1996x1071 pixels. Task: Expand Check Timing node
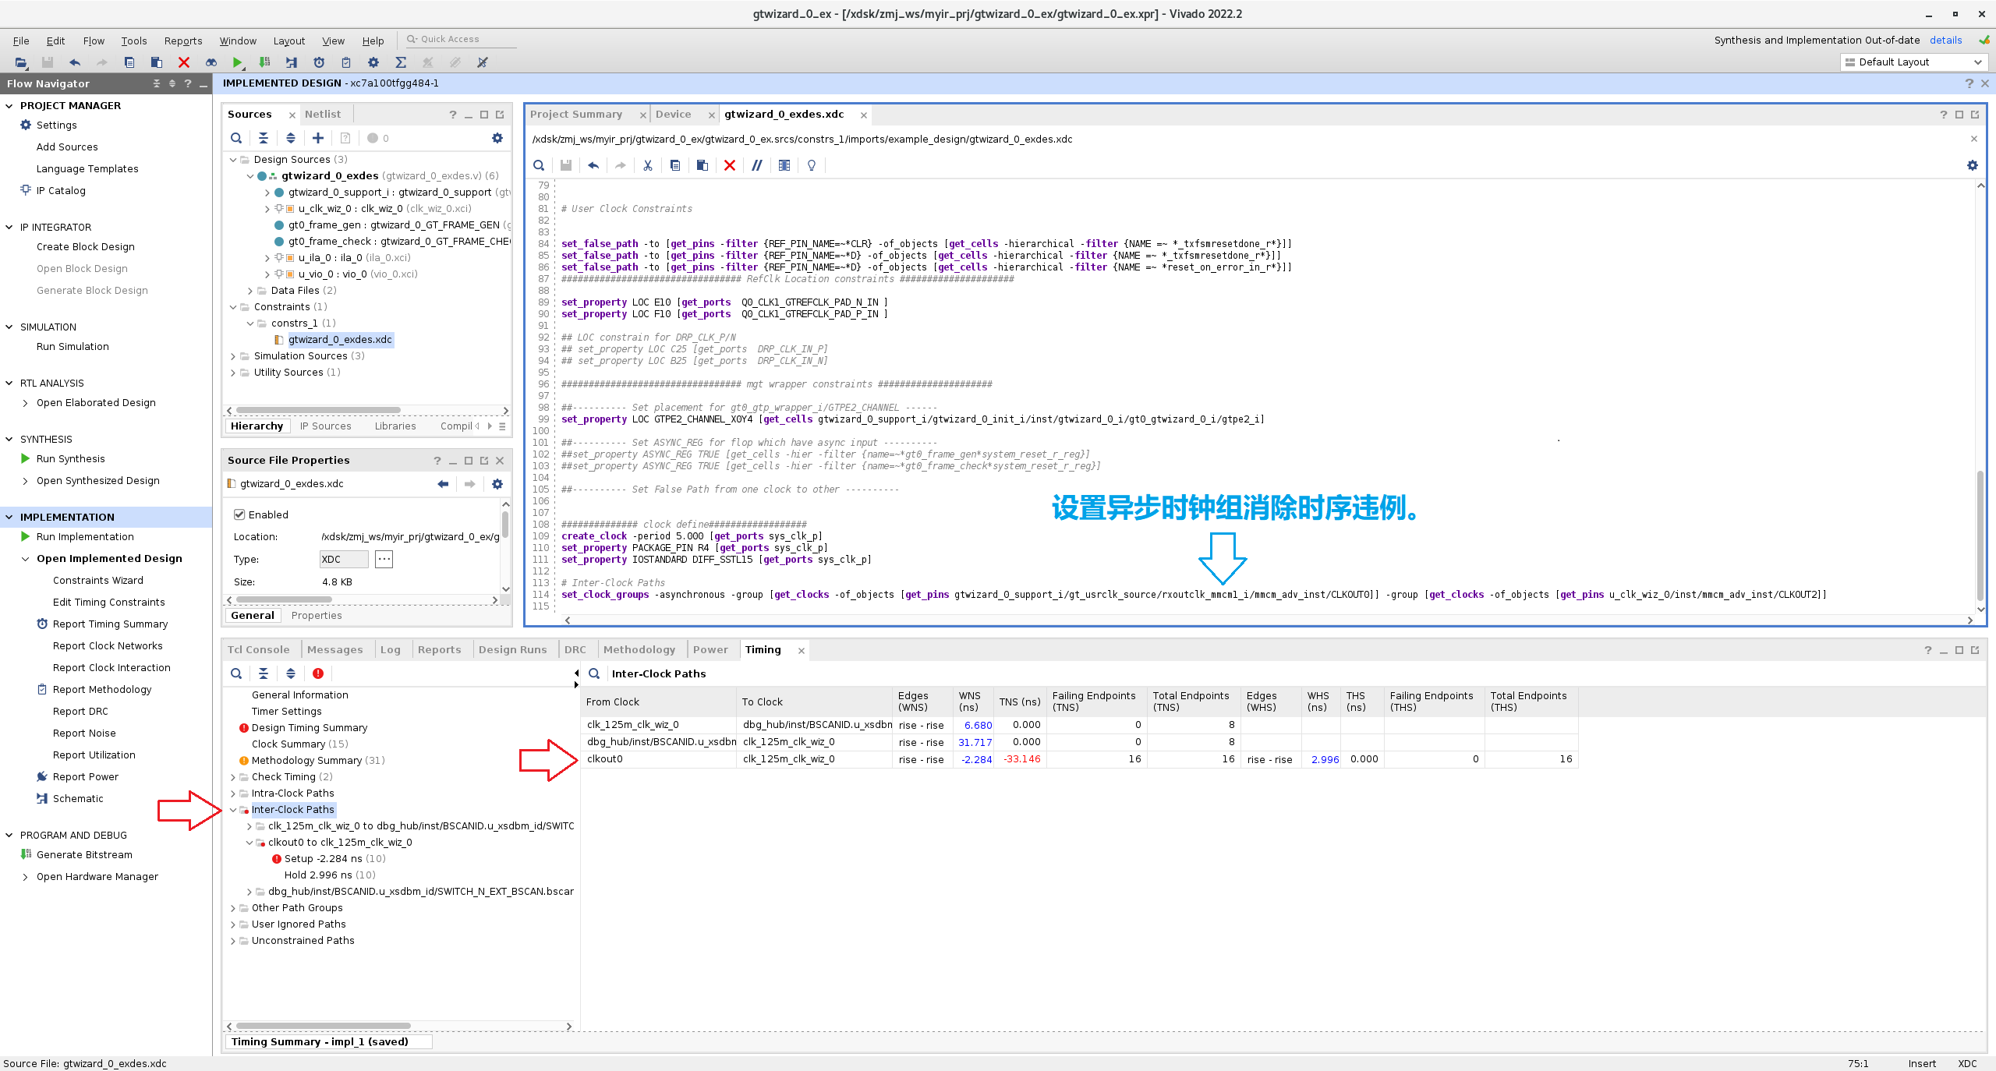tap(233, 777)
